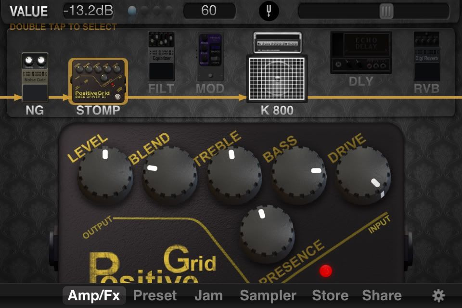The height and width of the screenshot is (308, 462).
Task: Click the K 800 label
Action: pyautogui.click(x=277, y=110)
